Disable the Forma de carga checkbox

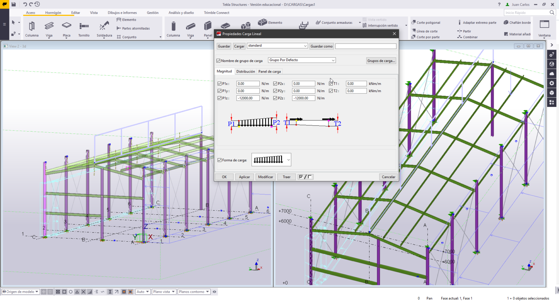point(219,160)
